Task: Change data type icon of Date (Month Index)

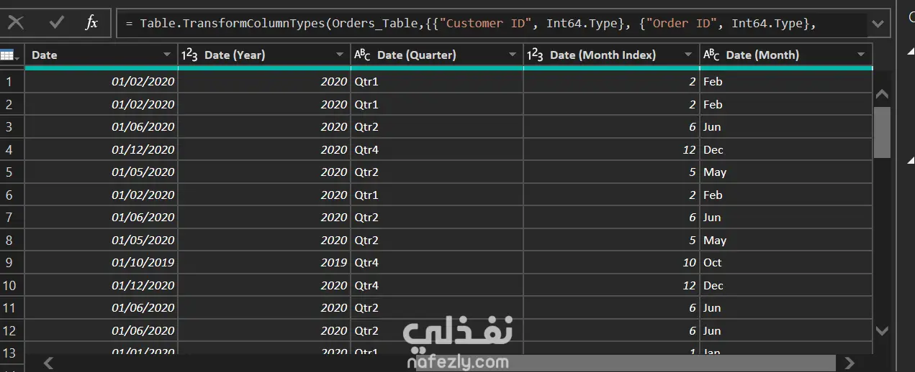Action: [535, 55]
